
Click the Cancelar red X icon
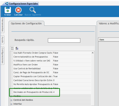point(18,10)
